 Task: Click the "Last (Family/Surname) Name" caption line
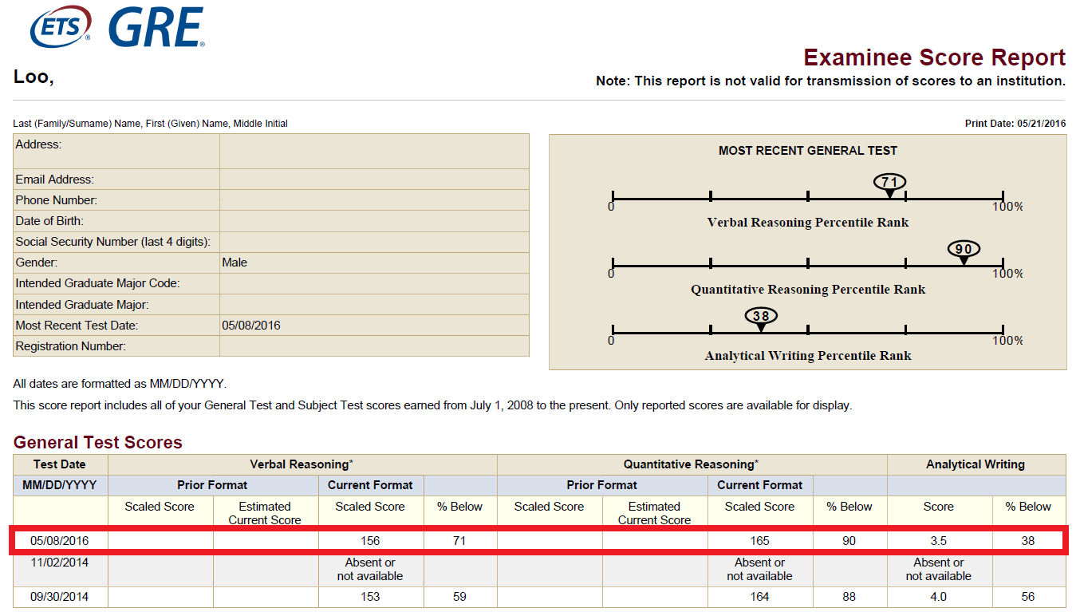pyautogui.click(x=150, y=124)
